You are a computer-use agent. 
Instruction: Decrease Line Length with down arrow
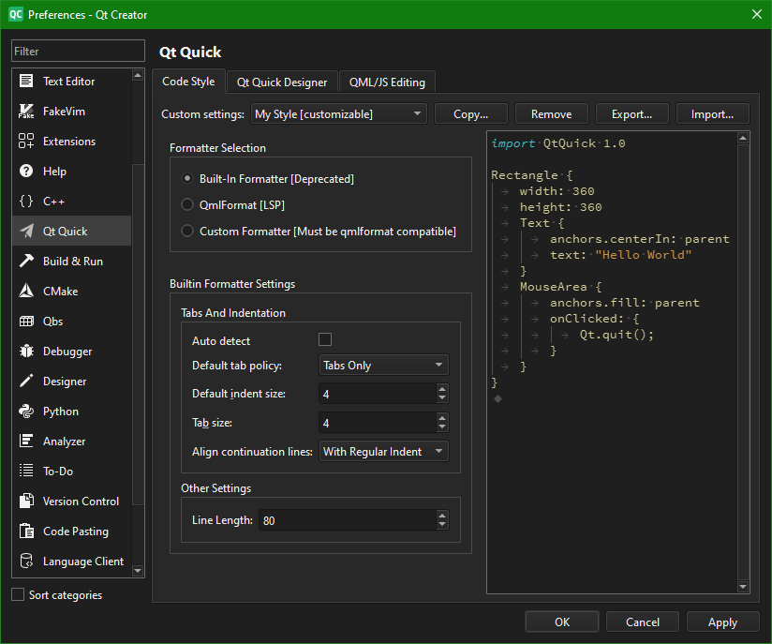[x=442, y=525]
